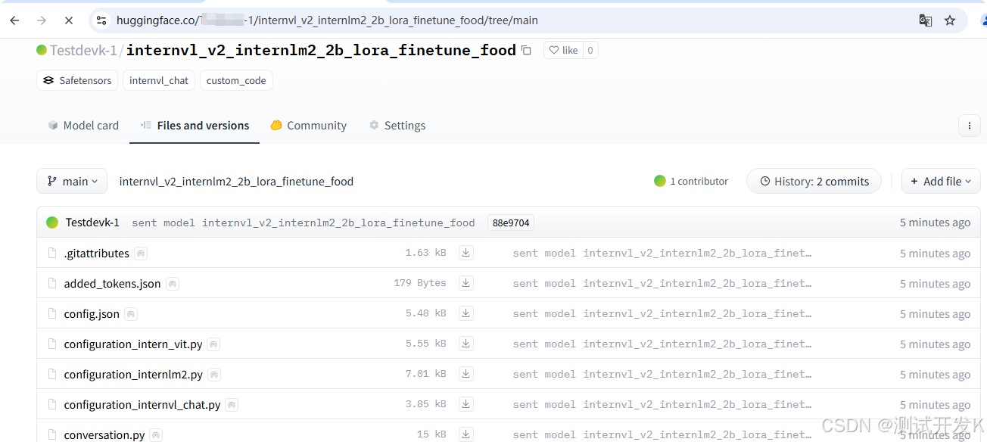987x442 pixels.
Task: Download the configuration_internvl_chat.py file
Action: (466, 404)
